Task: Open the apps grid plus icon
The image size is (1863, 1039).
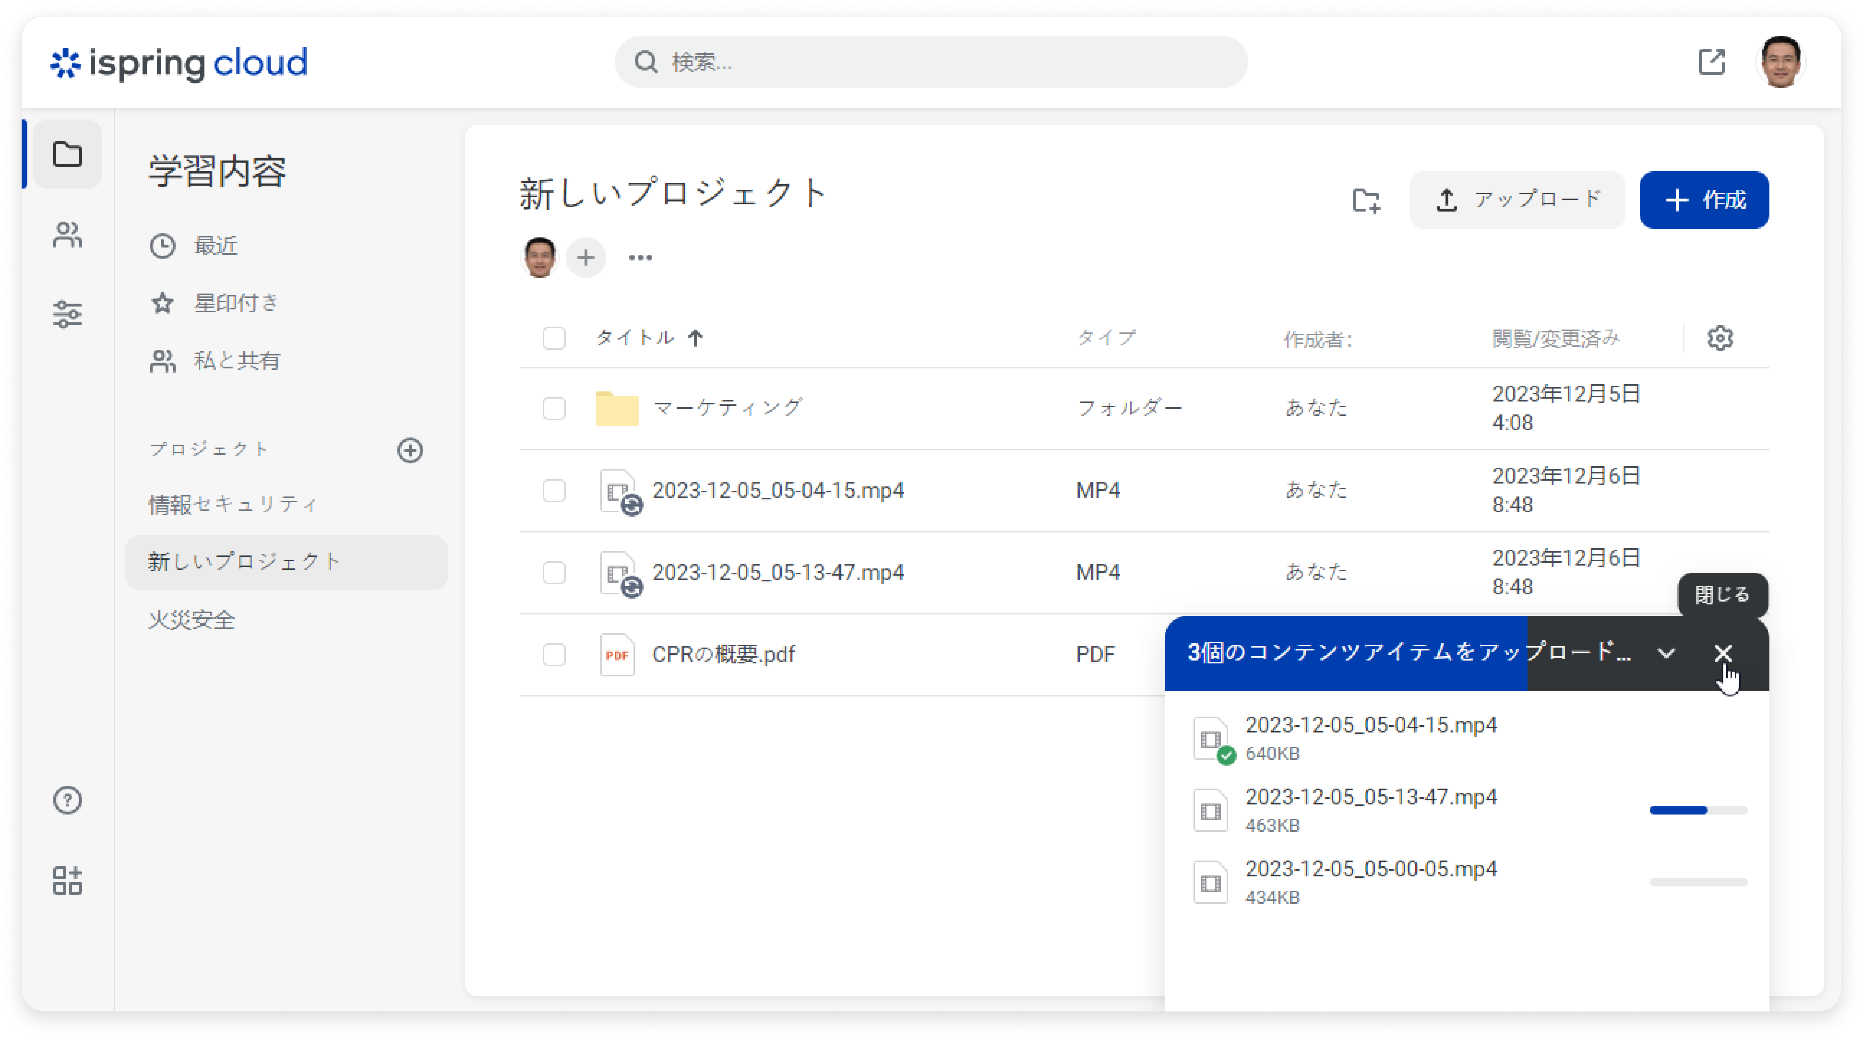Action: pos(67,881)
